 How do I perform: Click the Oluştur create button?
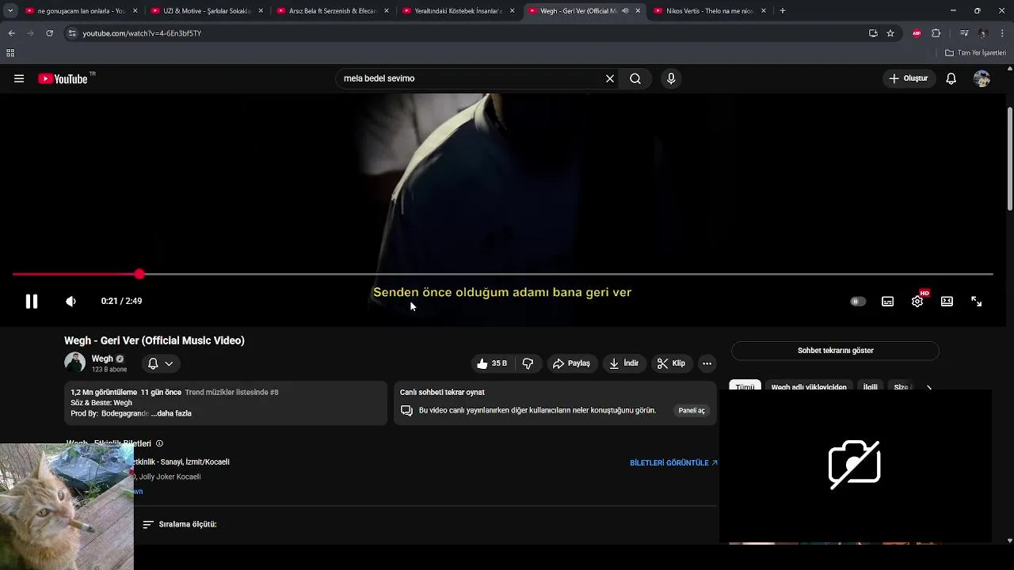(908, 78)
